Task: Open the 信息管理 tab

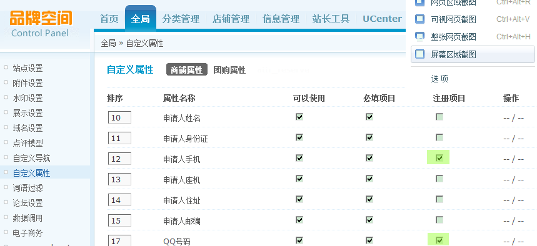Action: pos(281,19)
